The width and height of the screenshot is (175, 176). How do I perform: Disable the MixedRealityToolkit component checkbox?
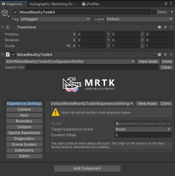(x=13, y=55)
